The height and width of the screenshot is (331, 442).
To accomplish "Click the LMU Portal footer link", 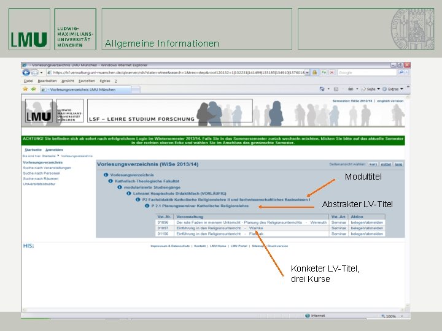I will pos(239,246).
